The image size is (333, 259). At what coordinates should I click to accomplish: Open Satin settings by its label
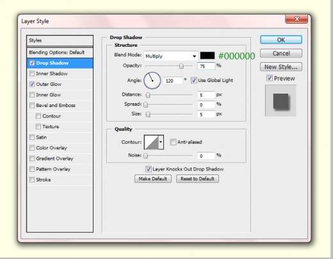[42, 137]
